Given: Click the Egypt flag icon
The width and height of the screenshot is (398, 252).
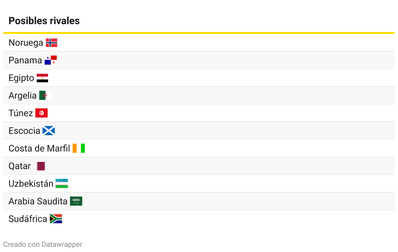Looking at the screenshot, I should point(42,78).
